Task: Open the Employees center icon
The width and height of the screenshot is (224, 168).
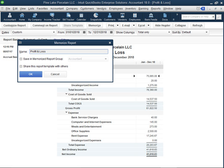Action: click(x=135, y=17)
